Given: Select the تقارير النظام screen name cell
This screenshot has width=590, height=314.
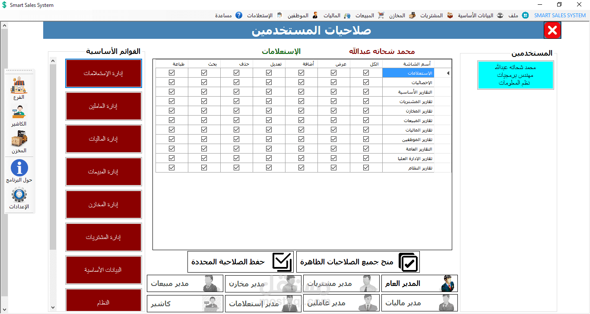Looking at the screenshot, I should (408, 168).
